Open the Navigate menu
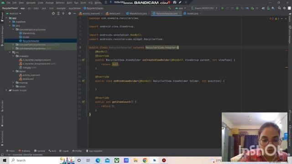Image resolution: width=292 pixels, height=164 pixels. [31, 3]
